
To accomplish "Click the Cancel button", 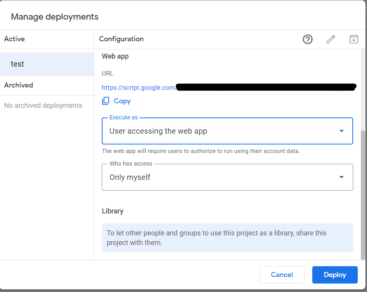I will click(x=282, y=275).
